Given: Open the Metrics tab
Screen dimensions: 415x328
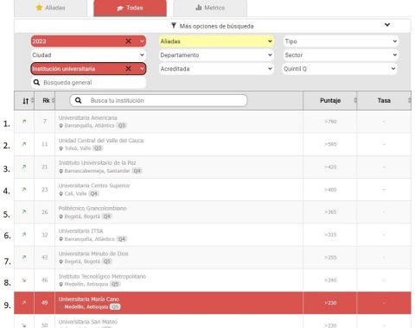Looking at the screenshot, I should pos(210,8).
